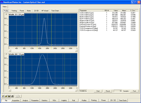Open the Rail bottom tab
141x103 pixels.
point(74,100)
